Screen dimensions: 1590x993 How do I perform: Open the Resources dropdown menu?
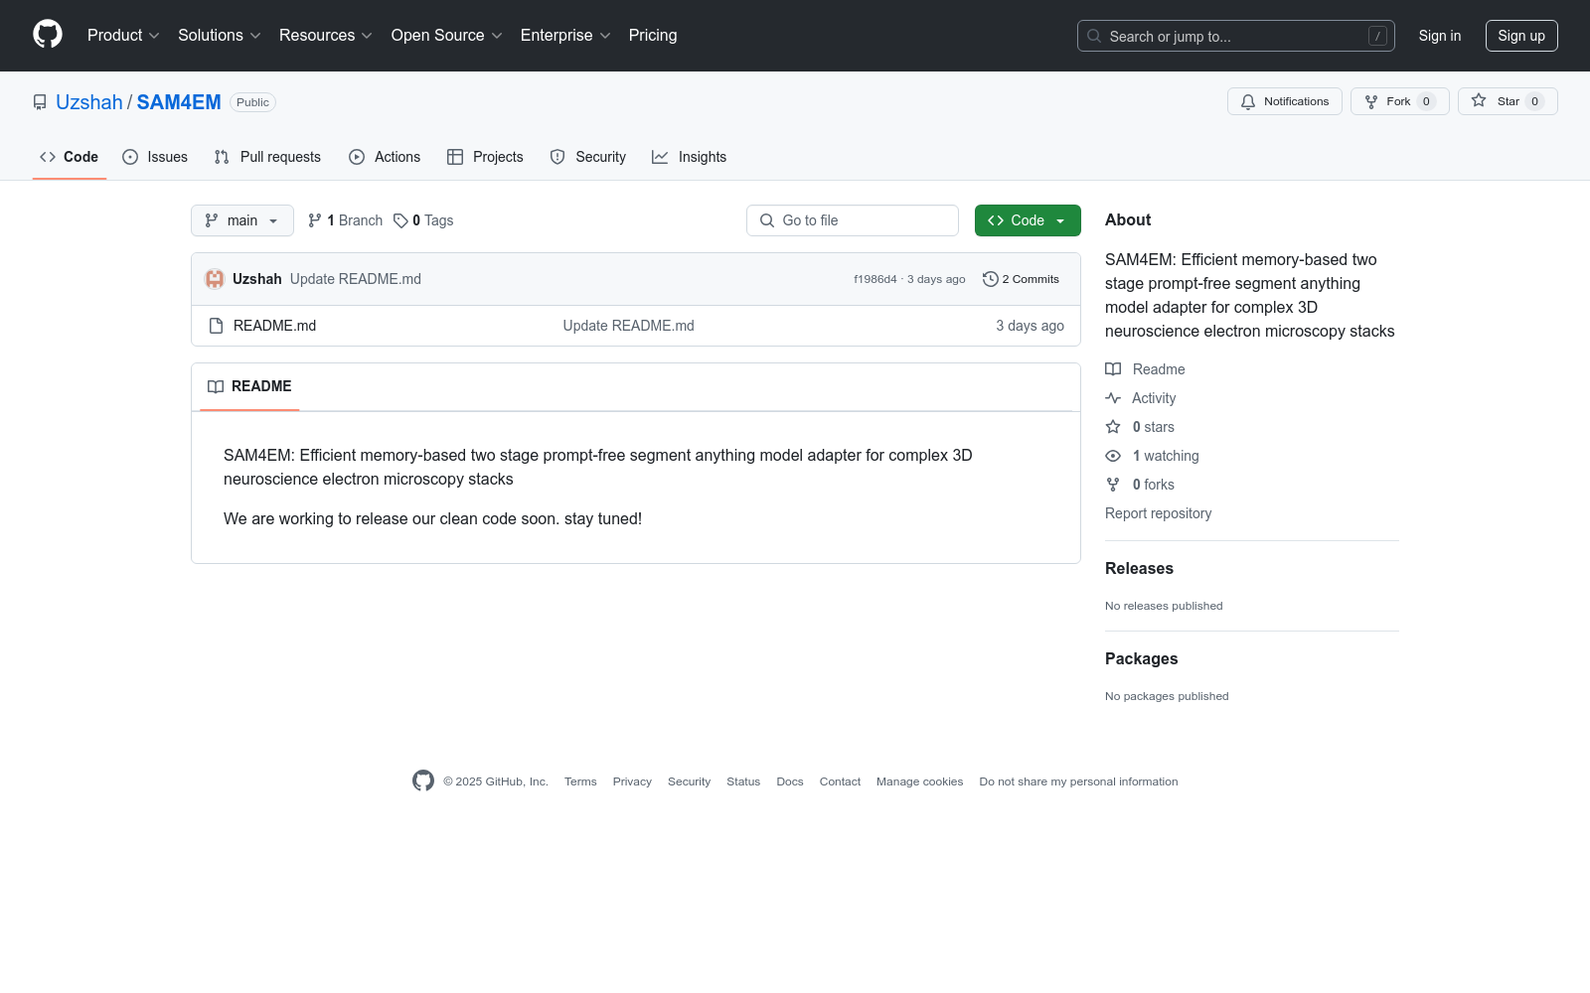pos(326,36)
